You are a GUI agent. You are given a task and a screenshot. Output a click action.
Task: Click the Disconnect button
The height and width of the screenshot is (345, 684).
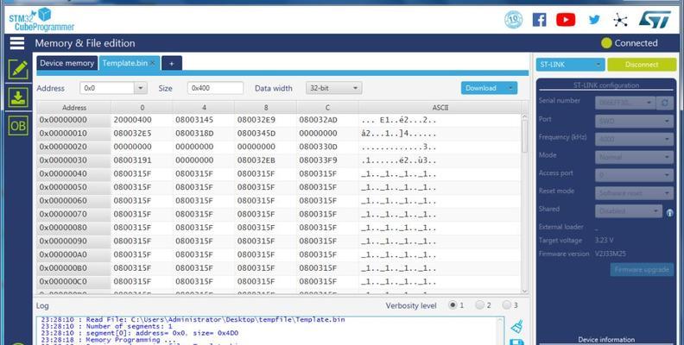point(642,65)
